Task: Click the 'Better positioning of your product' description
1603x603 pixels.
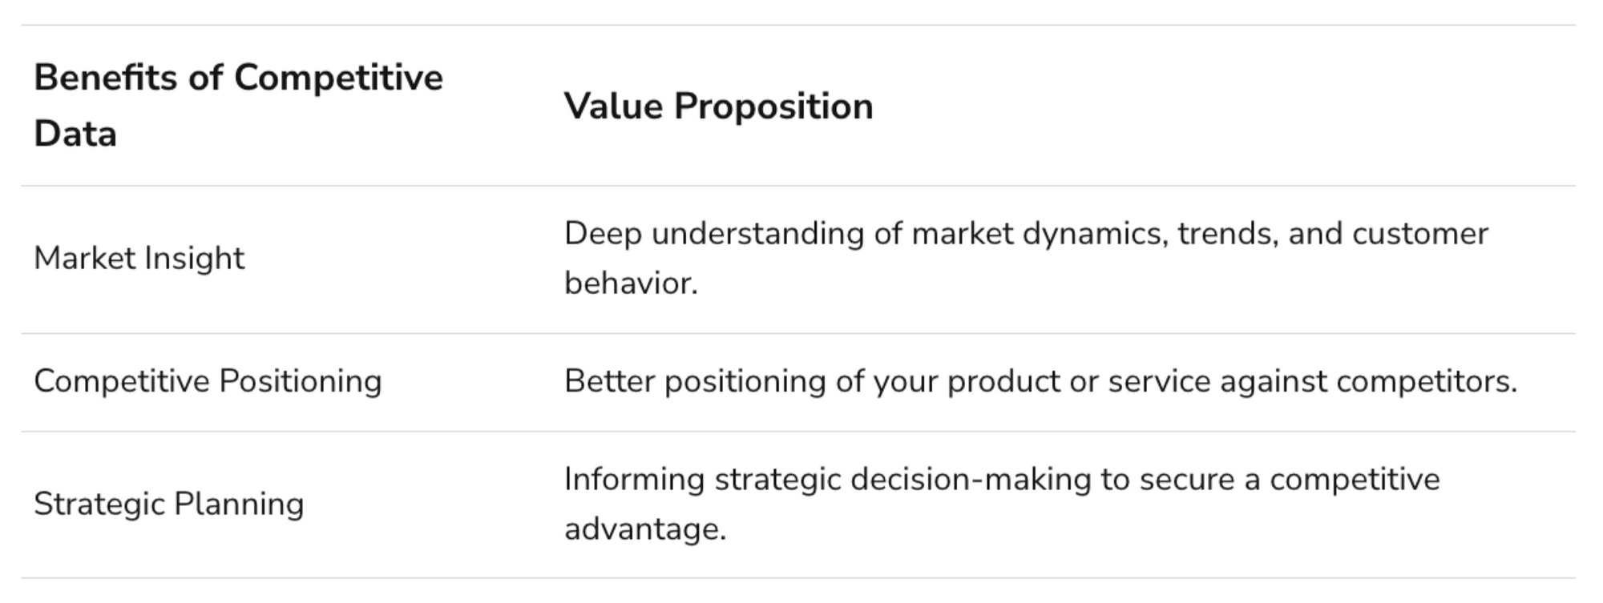Action: point(1040,381)
